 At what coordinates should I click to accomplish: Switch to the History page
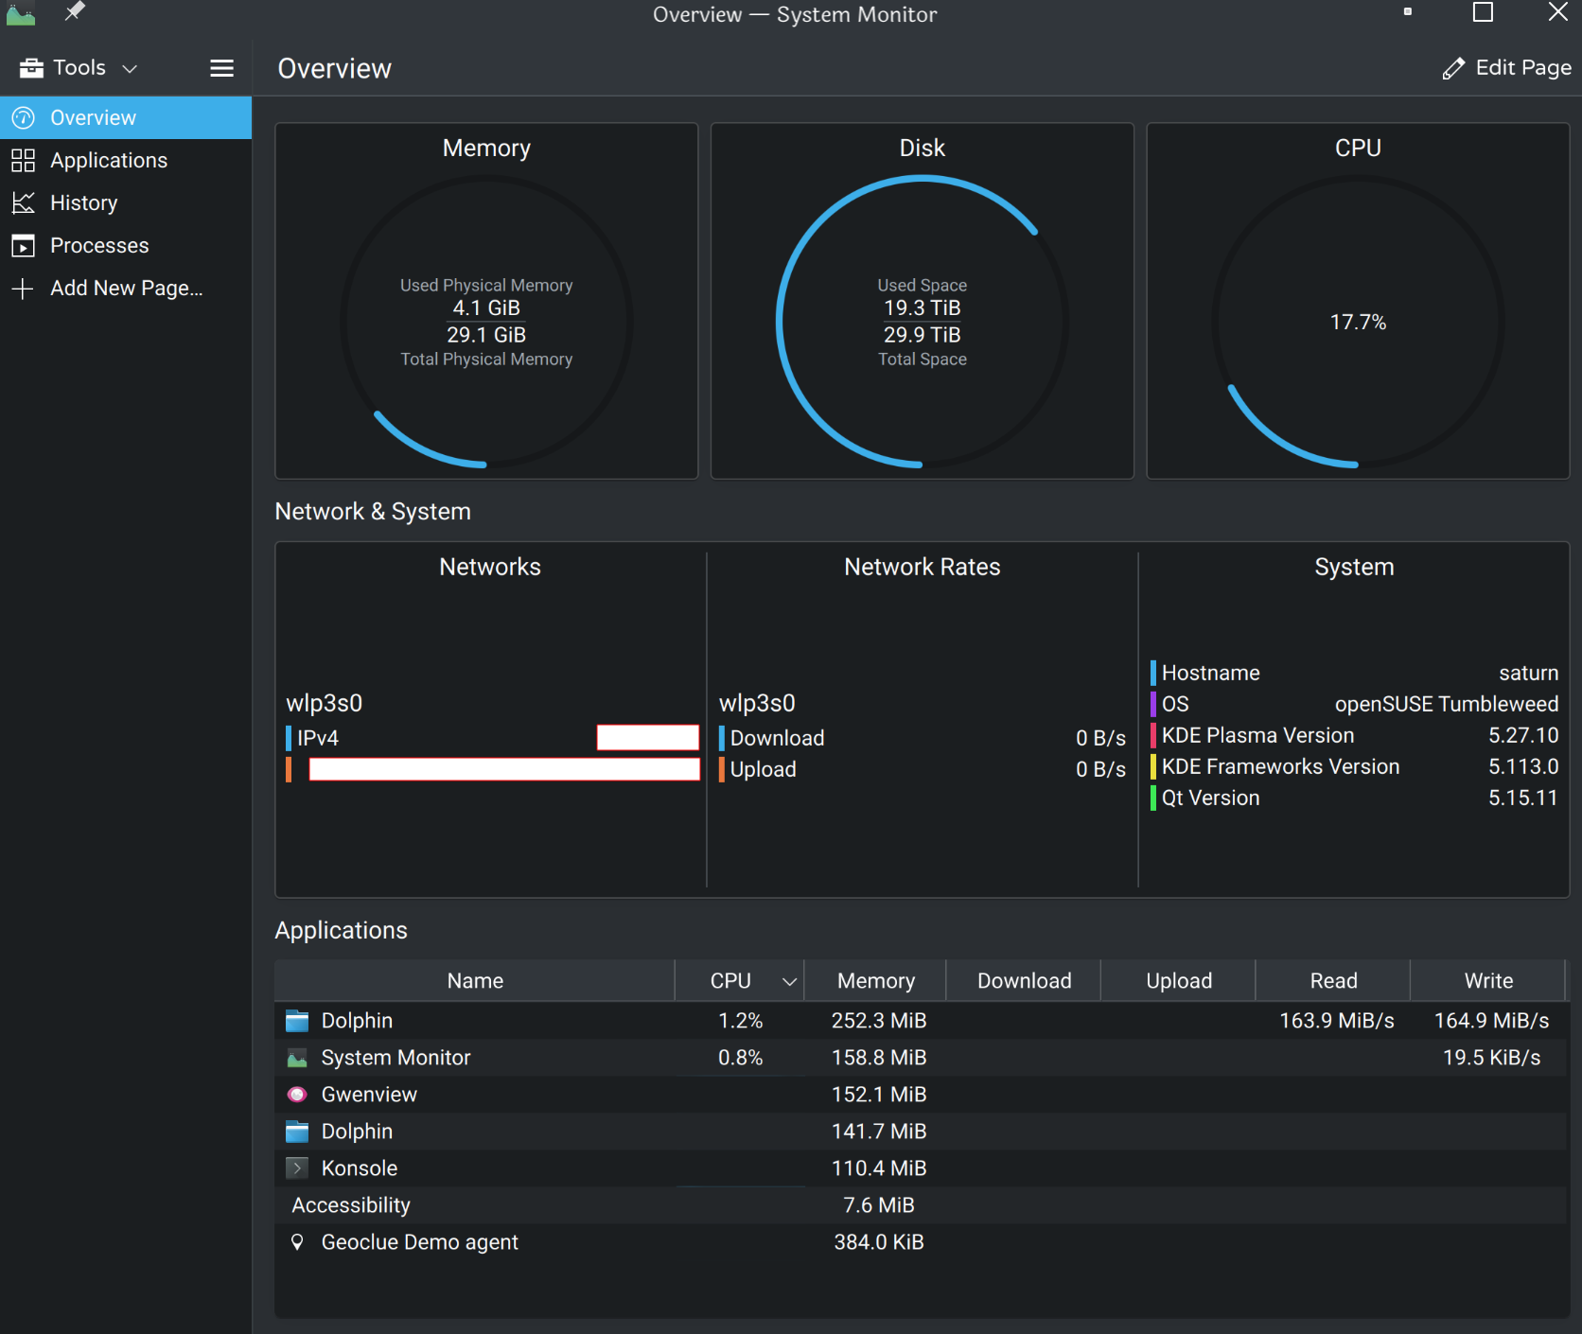click(x=126, y=202)
